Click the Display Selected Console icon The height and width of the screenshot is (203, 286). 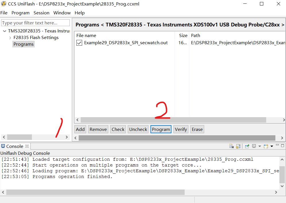tap(254, 146)
